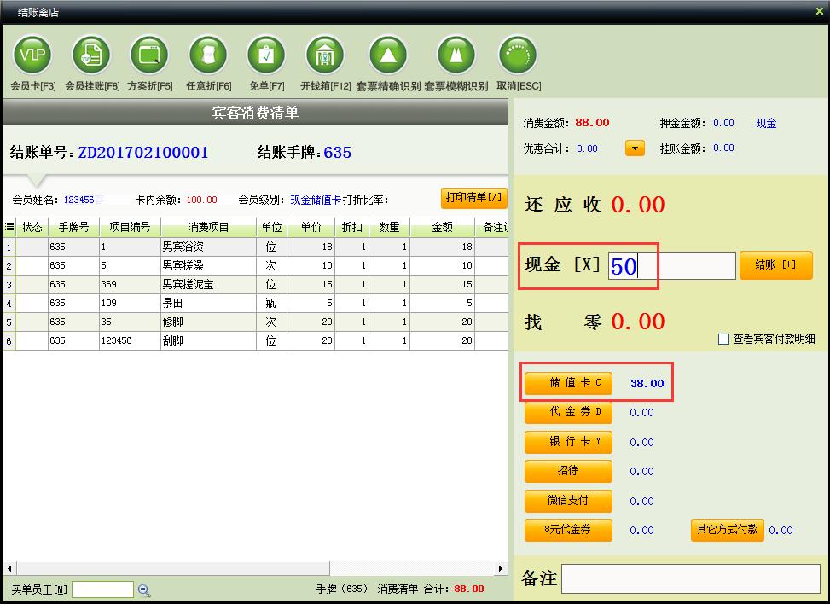Viewport: 830px width, 604px height.
Task: Click 储值卡 amount 38.00
Action: pyautogui.click(x=647, y=383)
